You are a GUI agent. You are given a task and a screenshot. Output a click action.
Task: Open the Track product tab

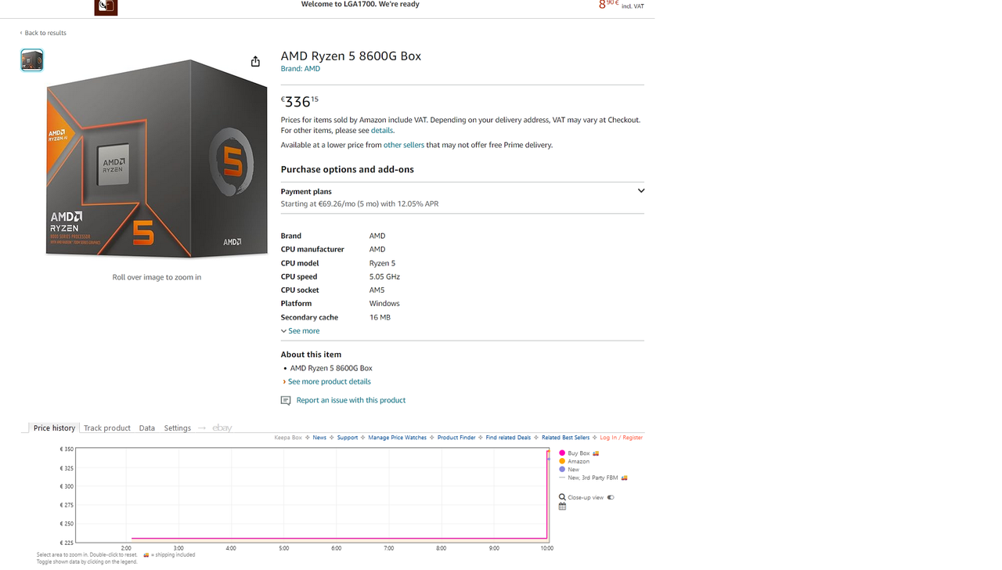[x=107, y=428]
